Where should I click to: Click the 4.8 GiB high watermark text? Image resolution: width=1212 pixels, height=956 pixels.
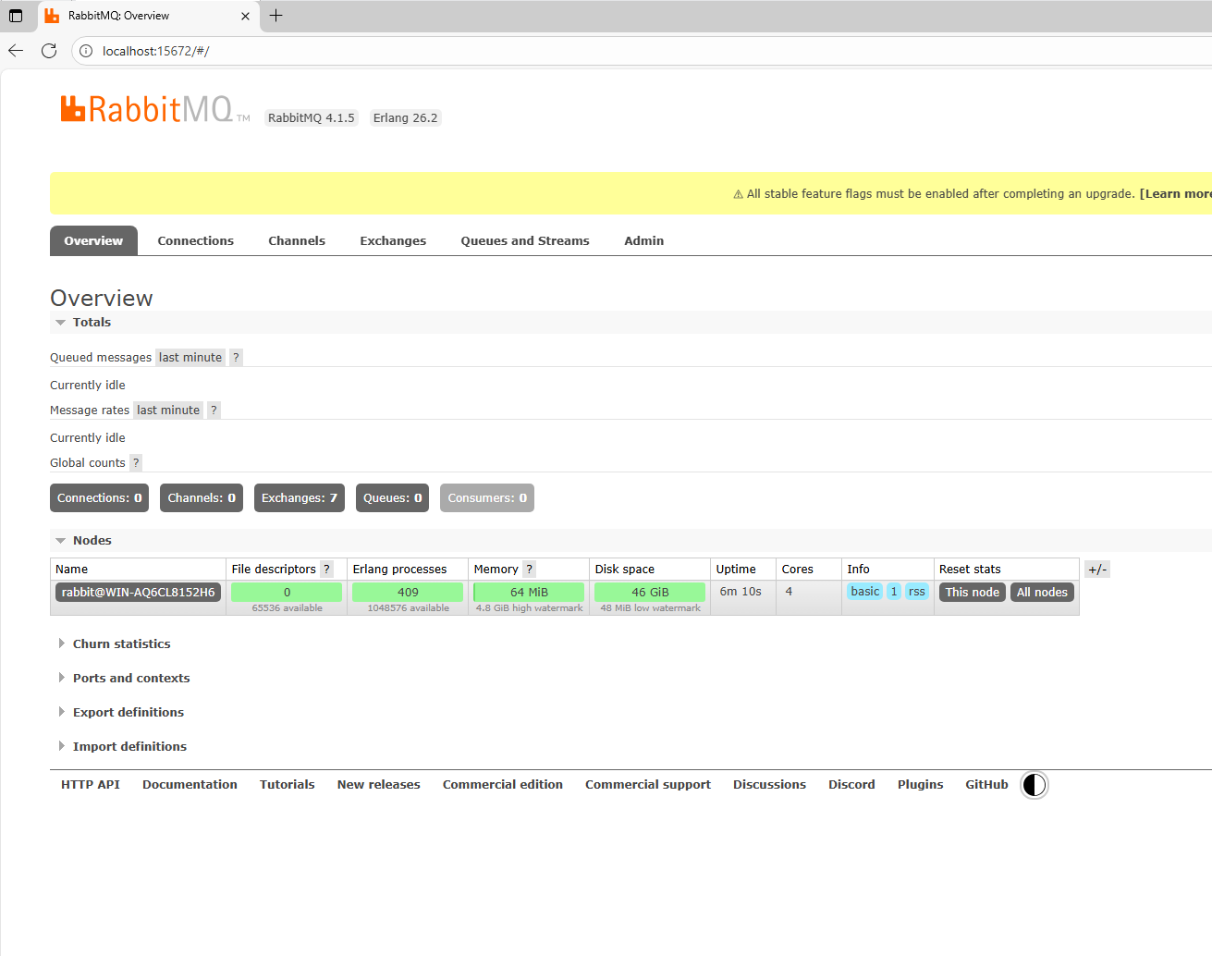[x=529, y=608]
